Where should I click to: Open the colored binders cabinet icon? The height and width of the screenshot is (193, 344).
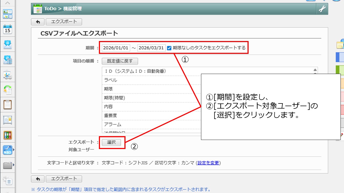click(x=8, y=135)
